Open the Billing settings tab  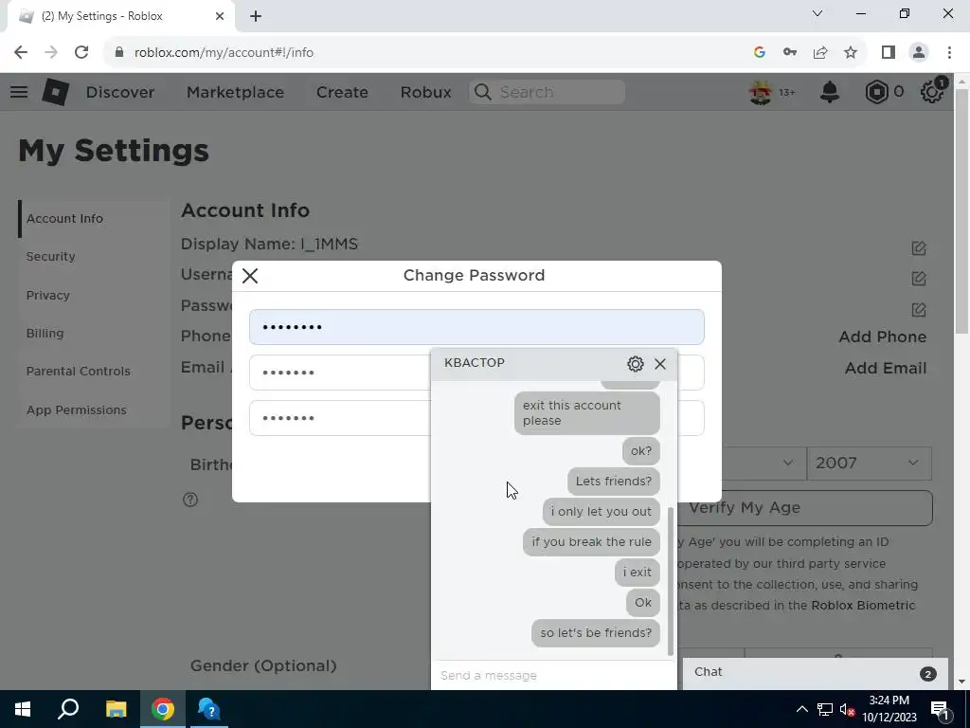point(94,333)
